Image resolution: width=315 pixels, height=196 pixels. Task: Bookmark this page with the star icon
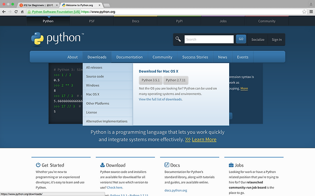[304, 12]
